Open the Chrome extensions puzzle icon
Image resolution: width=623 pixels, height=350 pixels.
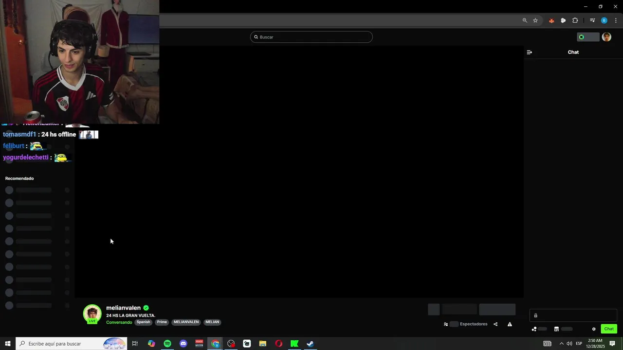(x=575, y=20)
